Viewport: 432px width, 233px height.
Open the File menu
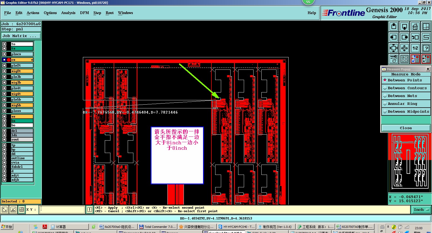pyautogui.click(x=8, y=13)
